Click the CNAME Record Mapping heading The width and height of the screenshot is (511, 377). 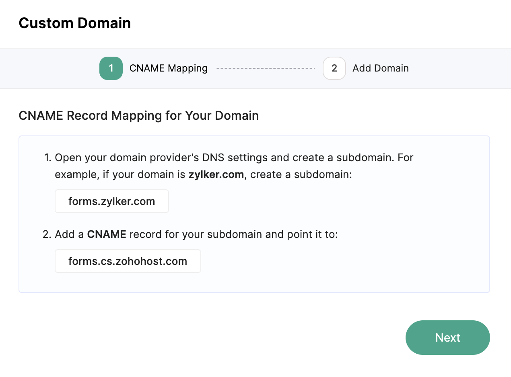point(139,116)
